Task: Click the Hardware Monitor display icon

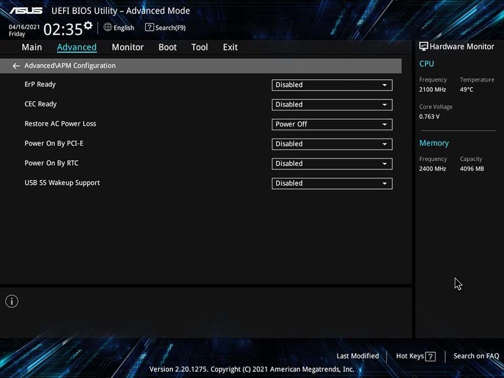Action: (423, 46)
